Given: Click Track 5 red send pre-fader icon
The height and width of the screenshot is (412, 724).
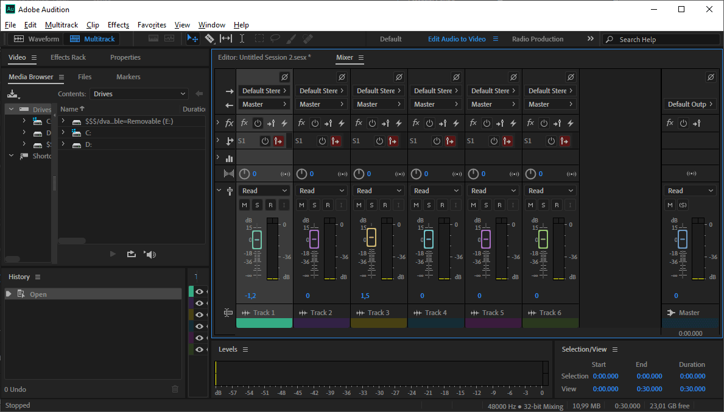Looking at the screenshot, I should pyautogui.click(x=507, y=141).
